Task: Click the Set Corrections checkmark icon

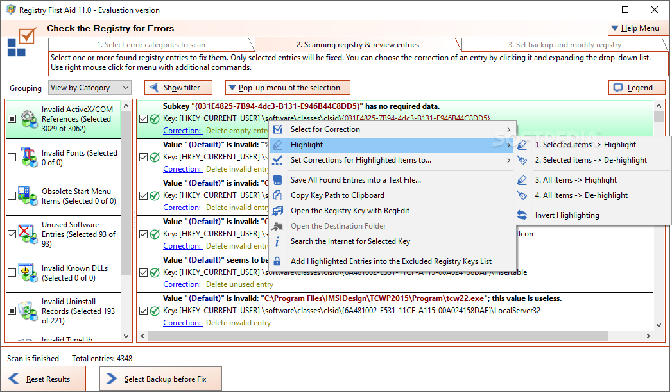Action: [x=278, y=160]
